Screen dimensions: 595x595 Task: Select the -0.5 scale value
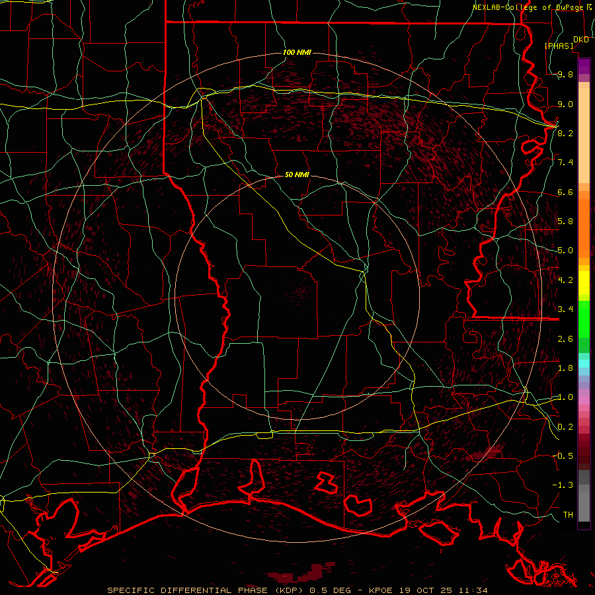point(563,456)
